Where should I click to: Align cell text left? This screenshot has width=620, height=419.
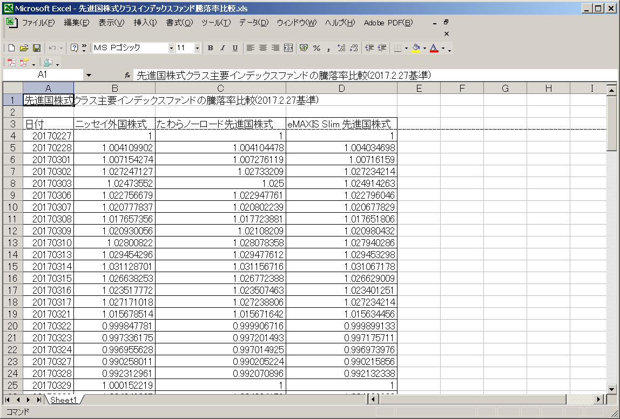pyautogui.click(x=250, y=48)
